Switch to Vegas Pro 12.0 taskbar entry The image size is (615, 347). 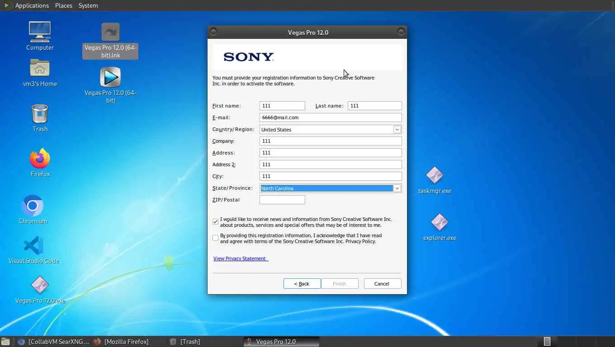click(281, 342)
